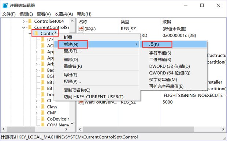Expand the Class tree node
227x141 pixels.
point(37,107)
